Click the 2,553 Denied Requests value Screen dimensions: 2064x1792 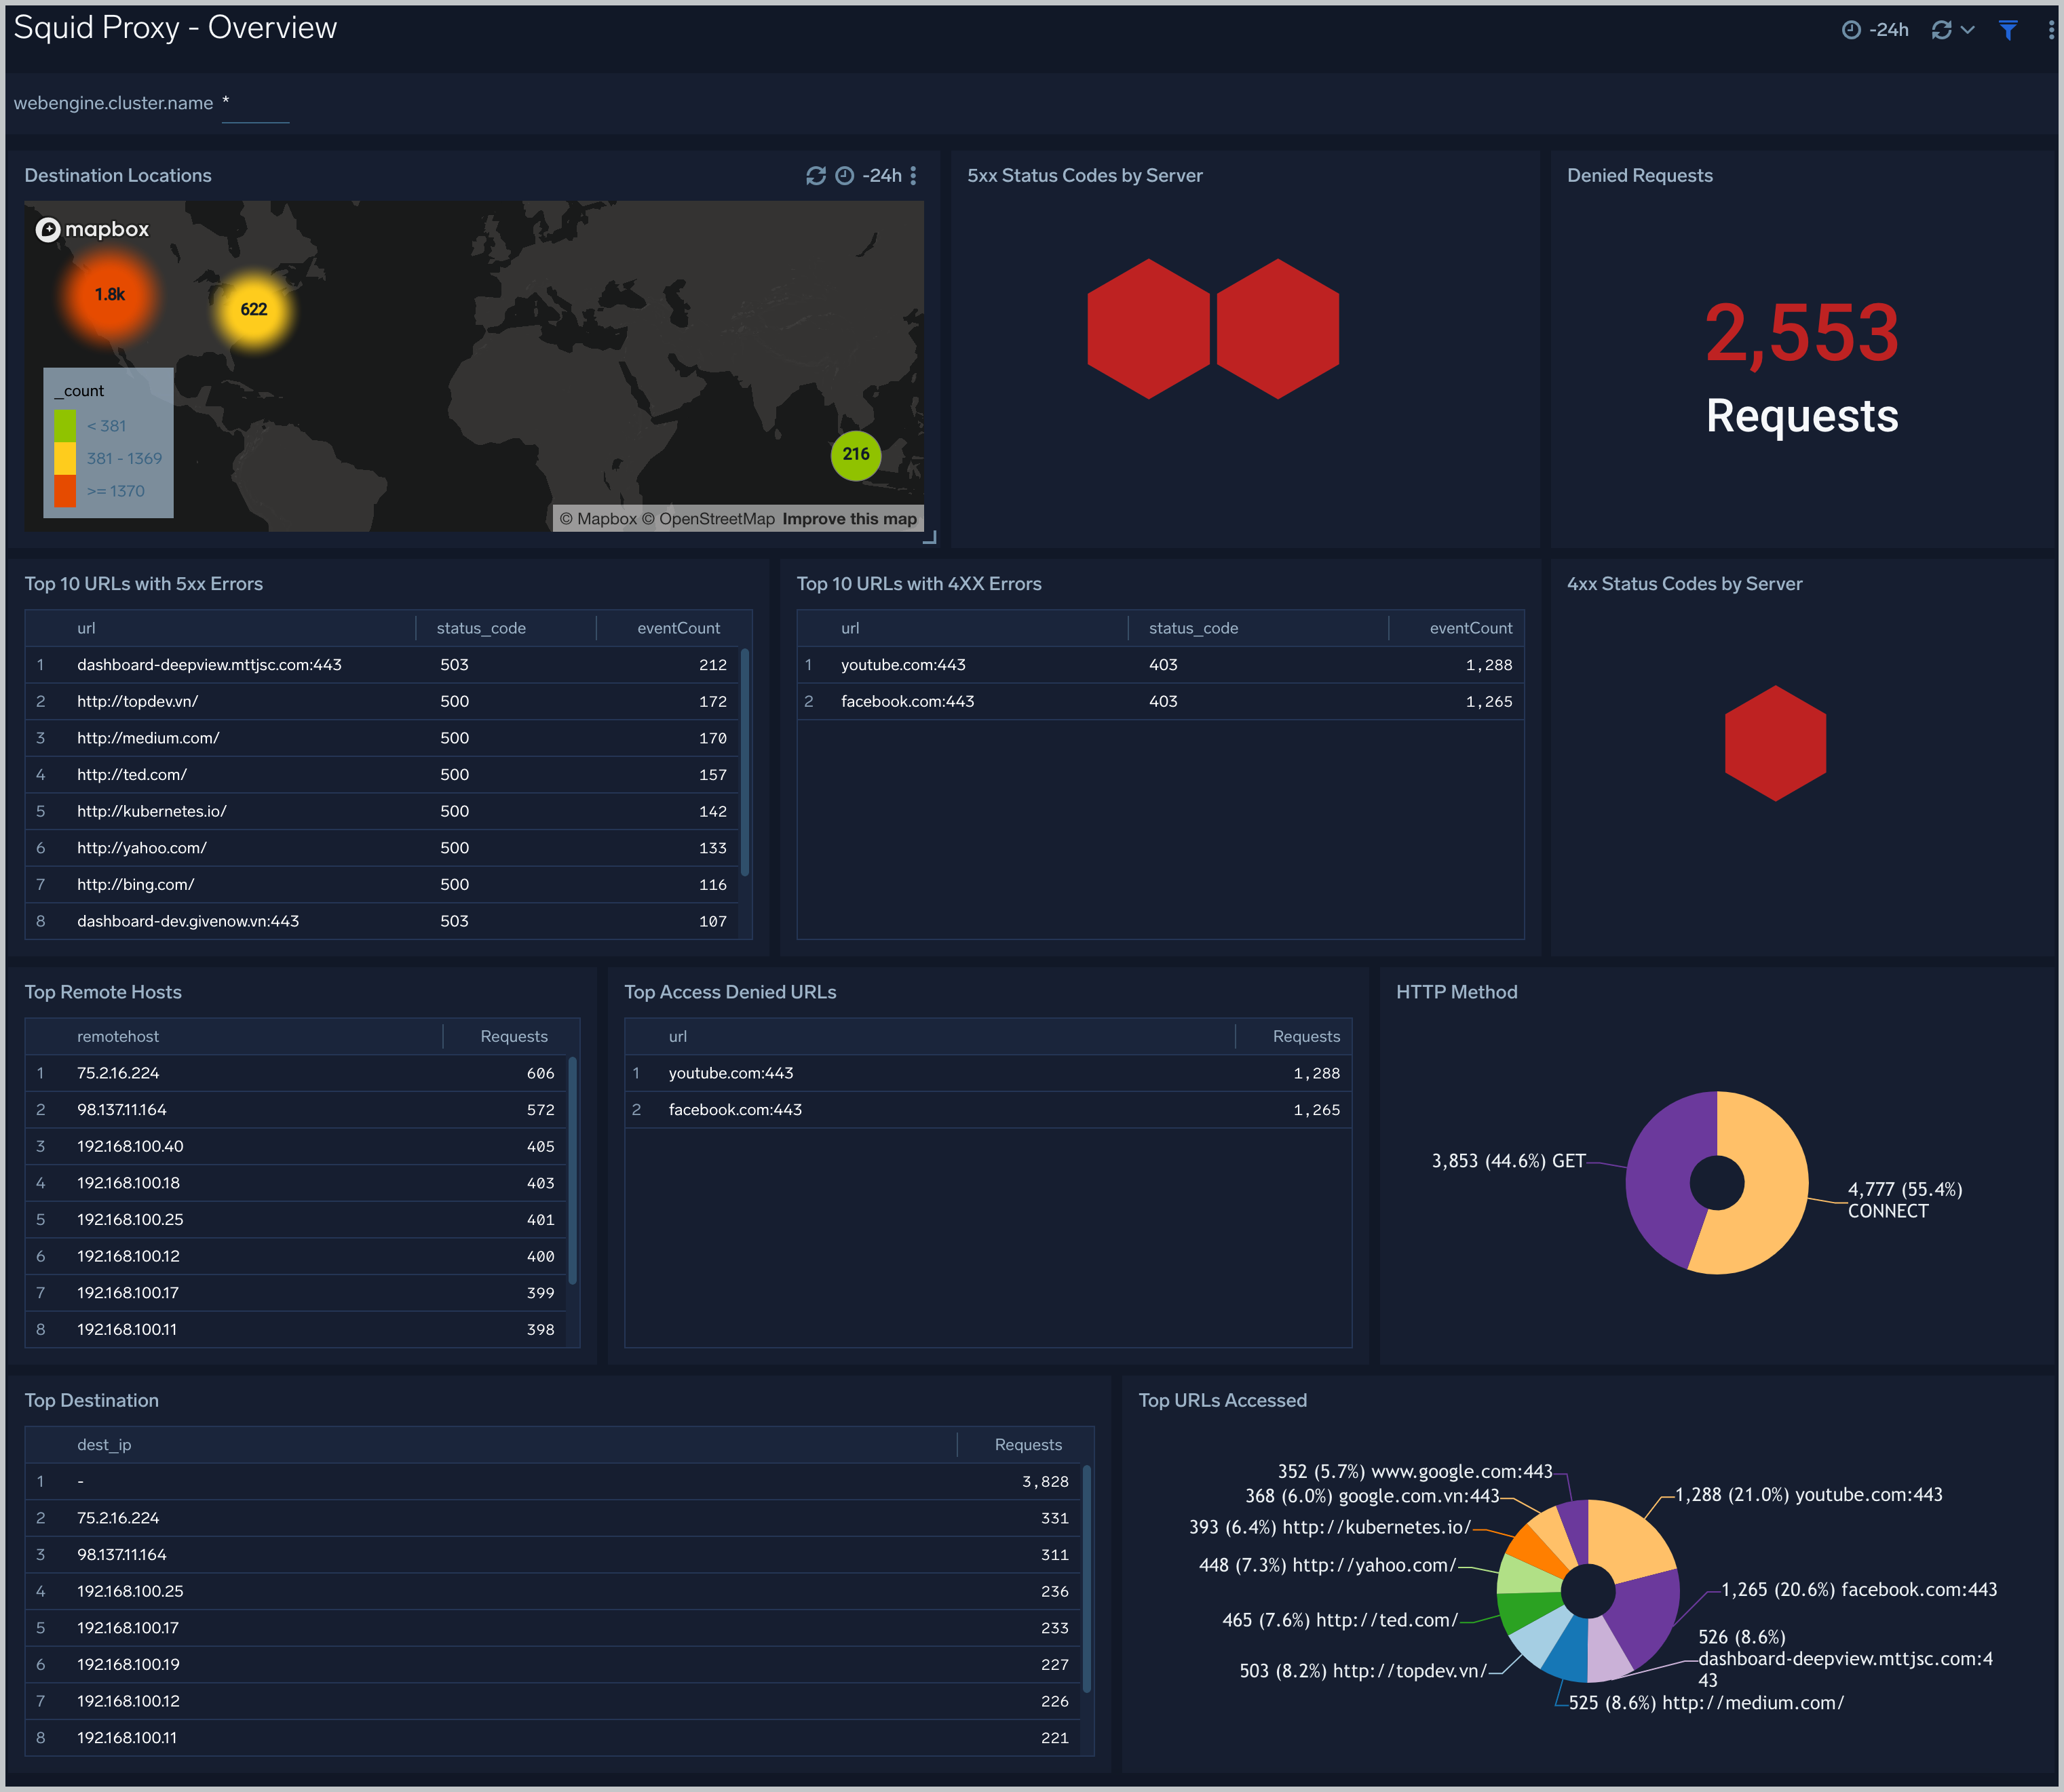point(1802,333)
